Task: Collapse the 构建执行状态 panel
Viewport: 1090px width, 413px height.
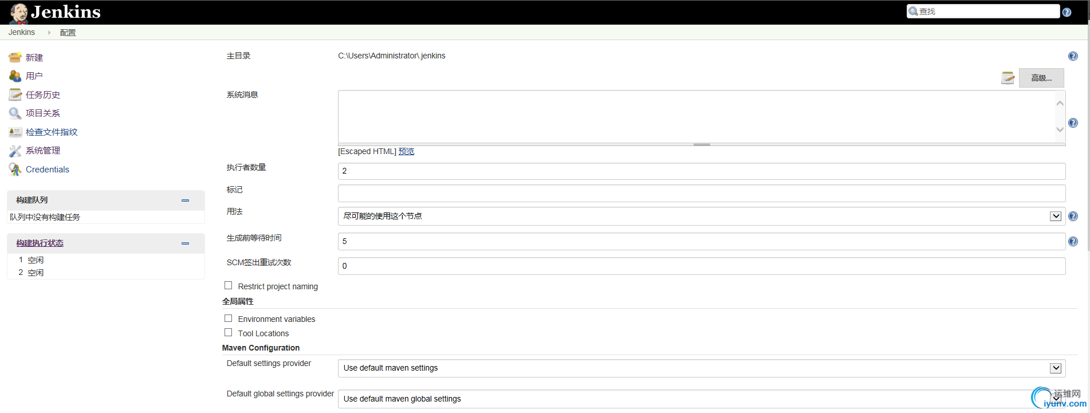Action: (185, 243)
